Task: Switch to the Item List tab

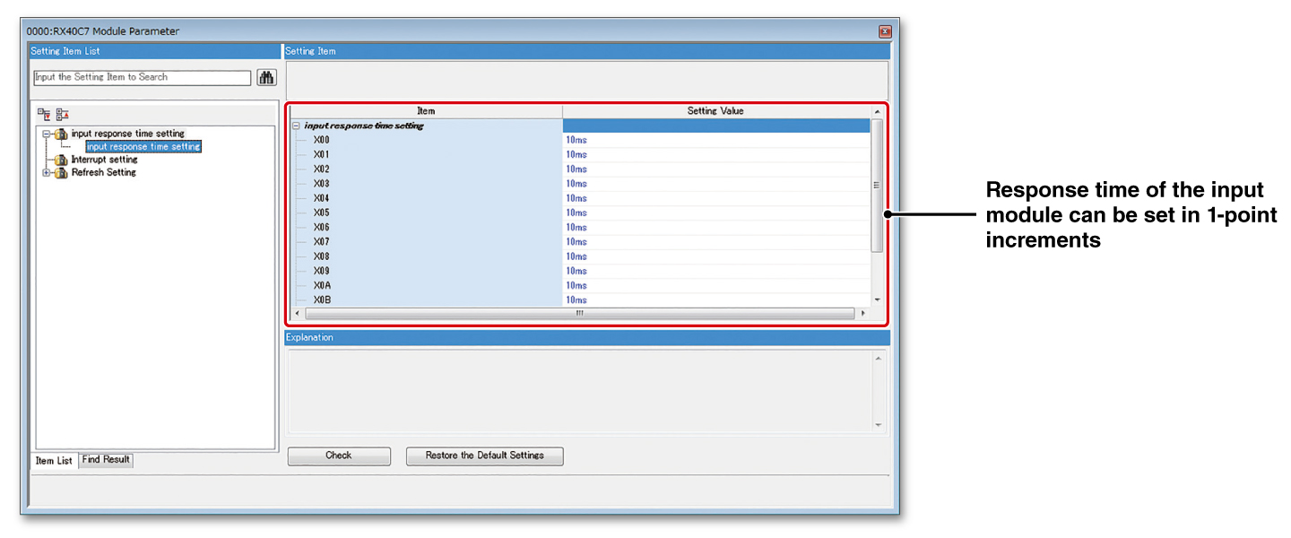Action: [x=53, y=460]
